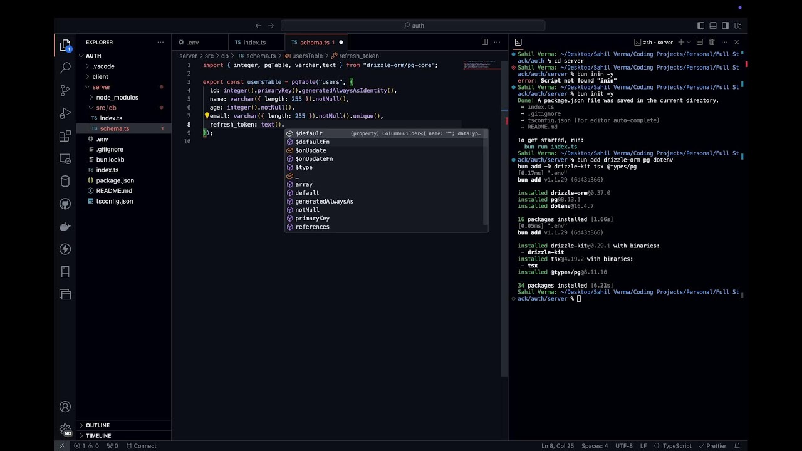Open new terminal launch profile dropdown arrow
The height and width of the screenshot is (451, 802).
pos(689,43)
